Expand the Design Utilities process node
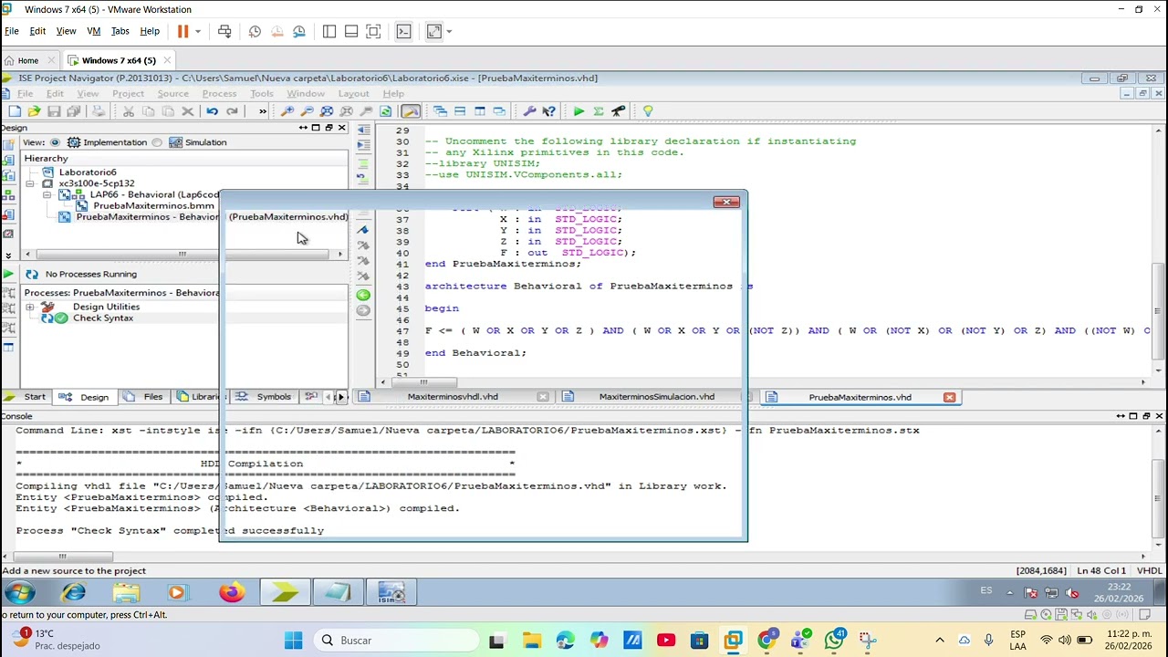The height and width of the screenshot is (657, 1168). pyautogui.click(x=30, y=307)
